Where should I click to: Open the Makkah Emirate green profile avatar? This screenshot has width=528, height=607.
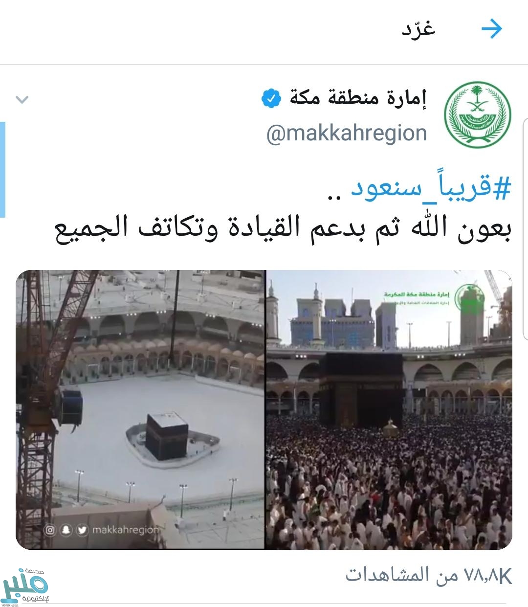pos(477,113)
